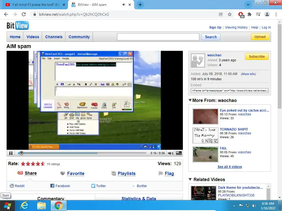Click the BitView logo

click(18, 26)
